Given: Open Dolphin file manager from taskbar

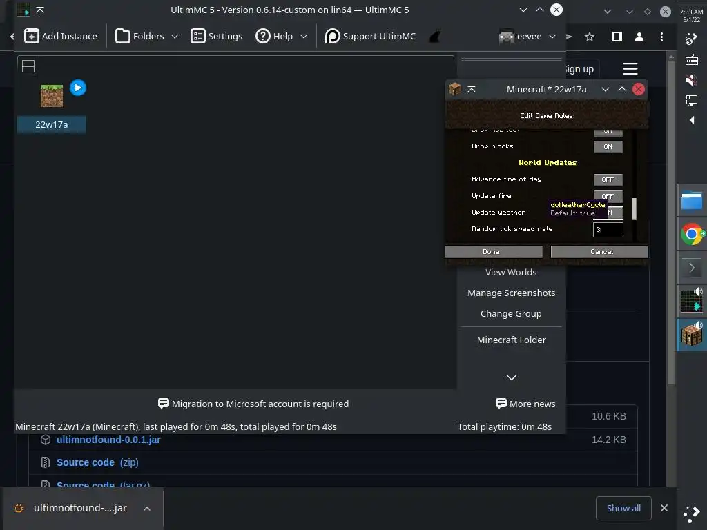Looking at the screenshot, I should (692, 201).
